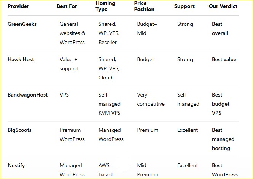This screenshot has width=253, height=179.
Task: Click BigScoots Excellent support cell
Action: 188,130
